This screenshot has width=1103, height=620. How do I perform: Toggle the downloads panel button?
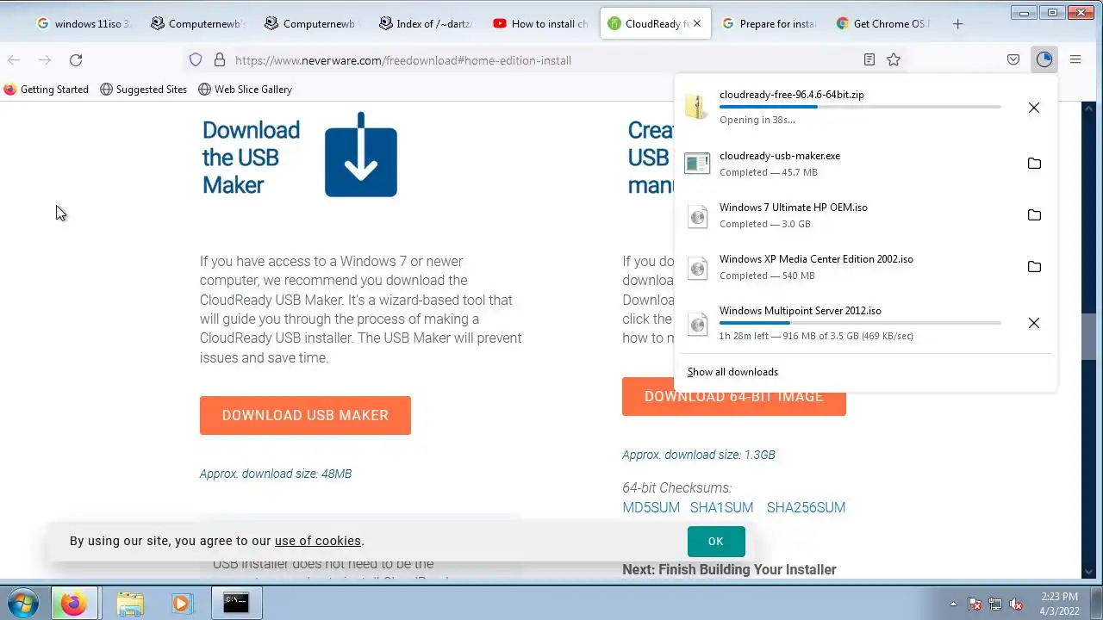[x=1044, y=59]
